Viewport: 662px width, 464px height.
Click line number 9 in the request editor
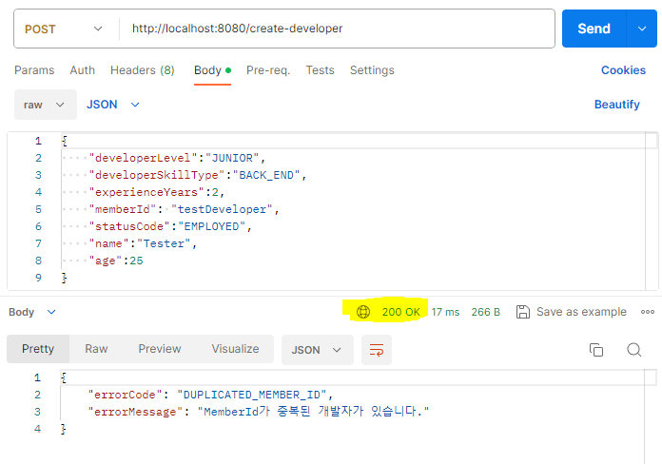(x=38, y=278)
